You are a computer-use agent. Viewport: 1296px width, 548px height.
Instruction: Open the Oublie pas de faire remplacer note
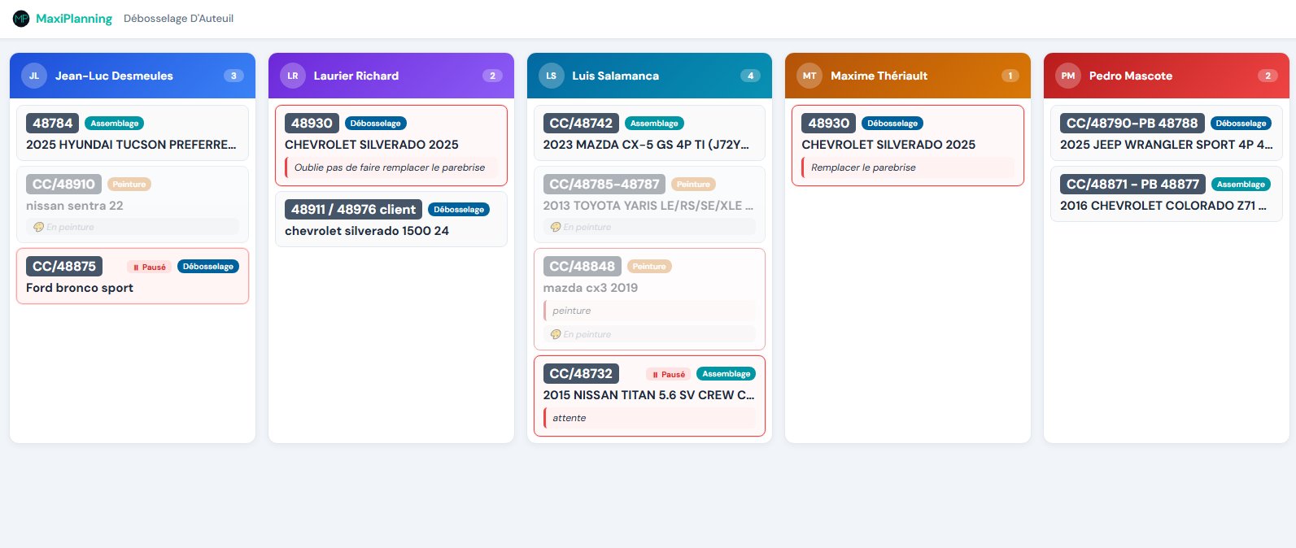(391, 167)
